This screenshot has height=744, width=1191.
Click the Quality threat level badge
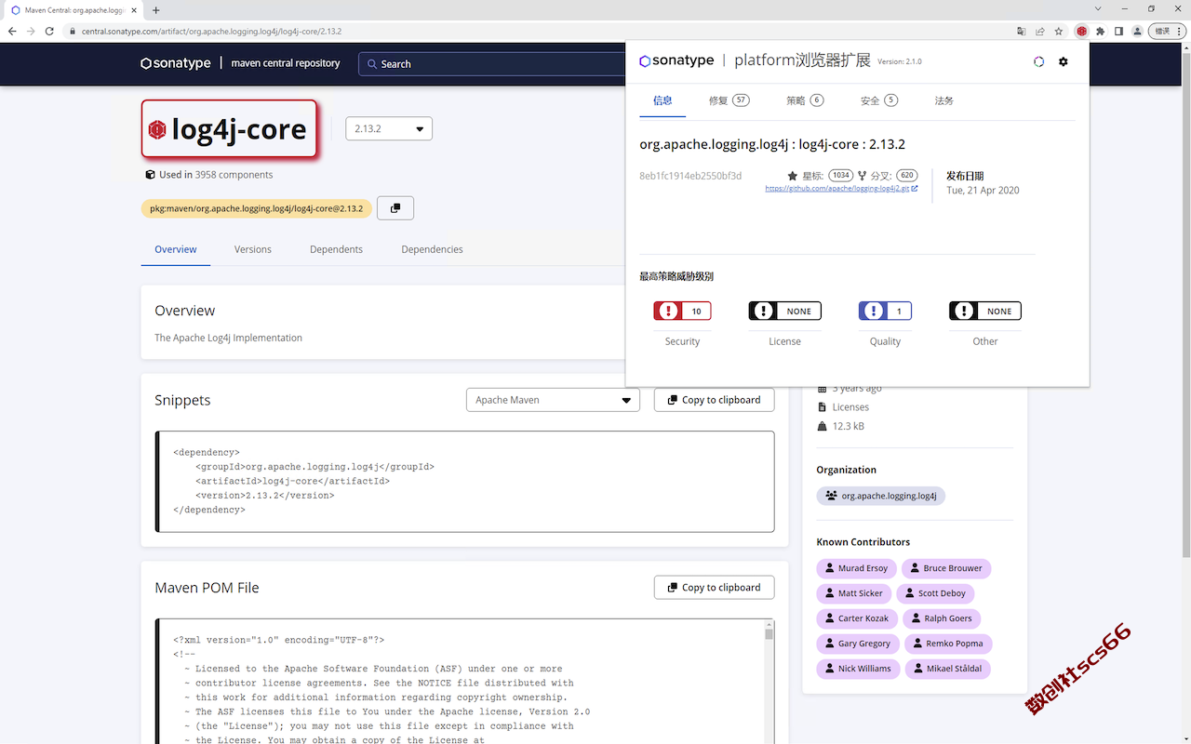pos(885,311)
